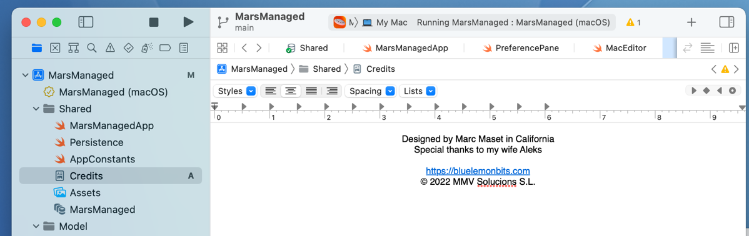Switch to the MarsManagedApp tab
This screenshot has width=749, height=236.
pyautogui.click(x=405, y=47)
